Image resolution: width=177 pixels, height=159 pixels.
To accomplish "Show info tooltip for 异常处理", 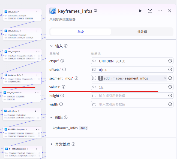I will coord(73,144).
